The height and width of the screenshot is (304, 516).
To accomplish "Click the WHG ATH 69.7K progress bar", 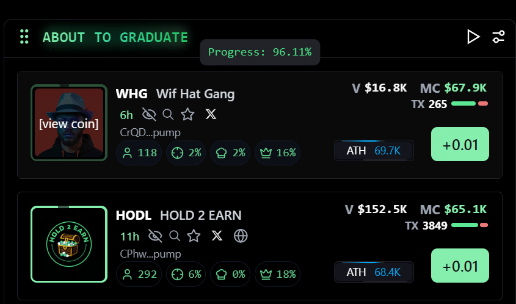I will (374, 151).
